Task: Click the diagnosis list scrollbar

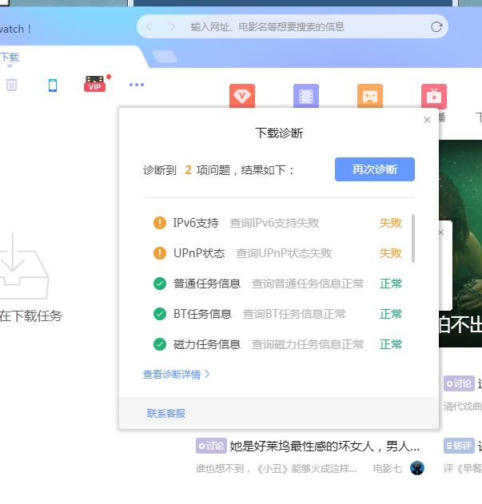Action: pos(413,237)
